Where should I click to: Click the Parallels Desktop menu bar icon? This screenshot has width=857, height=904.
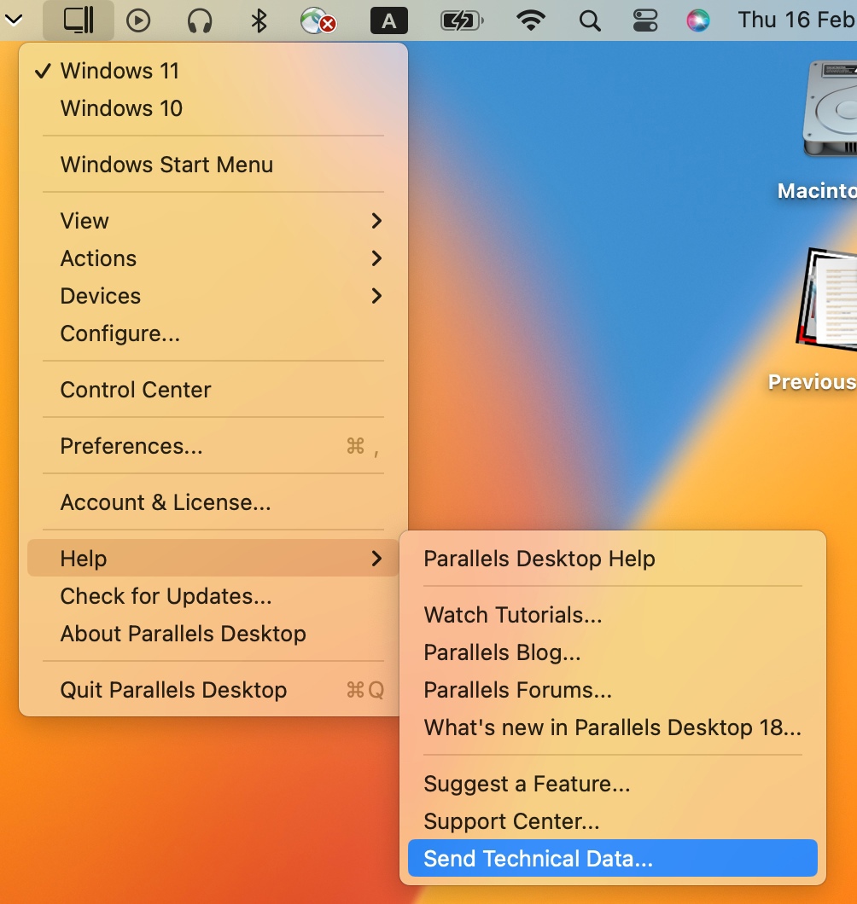pos(79,20)
